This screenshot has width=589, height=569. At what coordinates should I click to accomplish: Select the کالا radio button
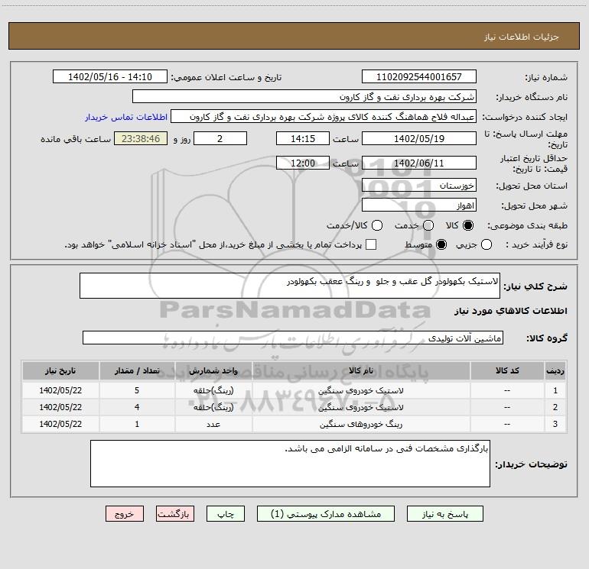point(468,225)
